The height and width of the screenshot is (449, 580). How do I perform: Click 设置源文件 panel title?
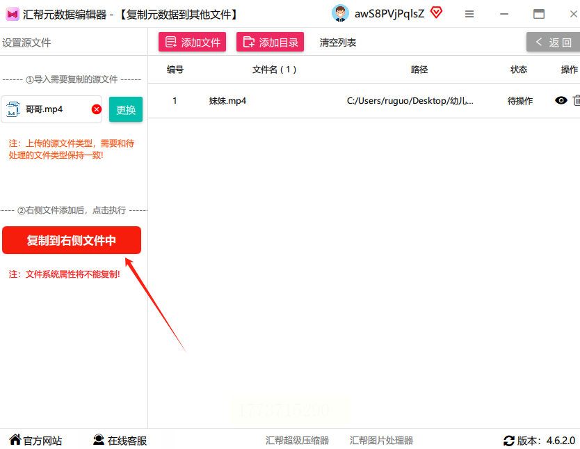tap(26, 42)
